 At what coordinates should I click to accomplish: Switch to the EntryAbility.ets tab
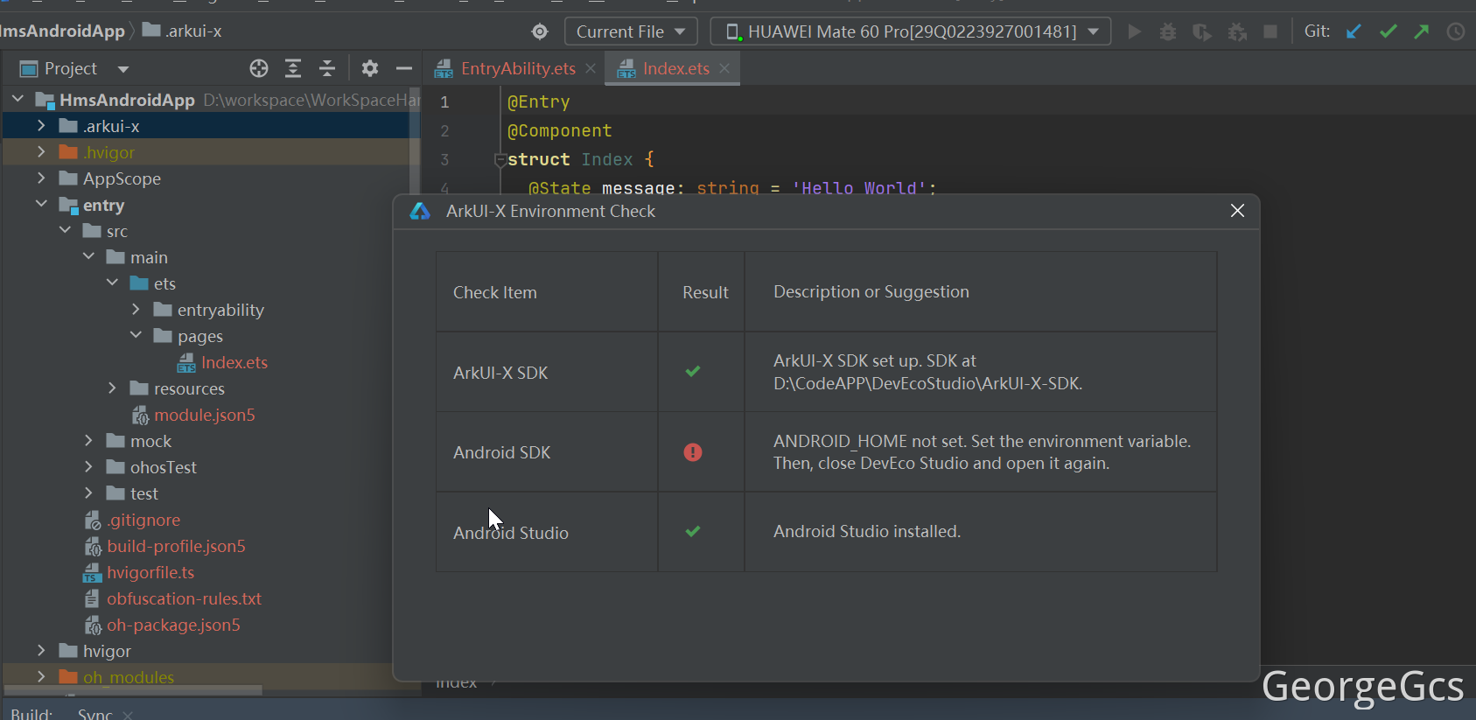pyautogui.click(x=517, y=68)
